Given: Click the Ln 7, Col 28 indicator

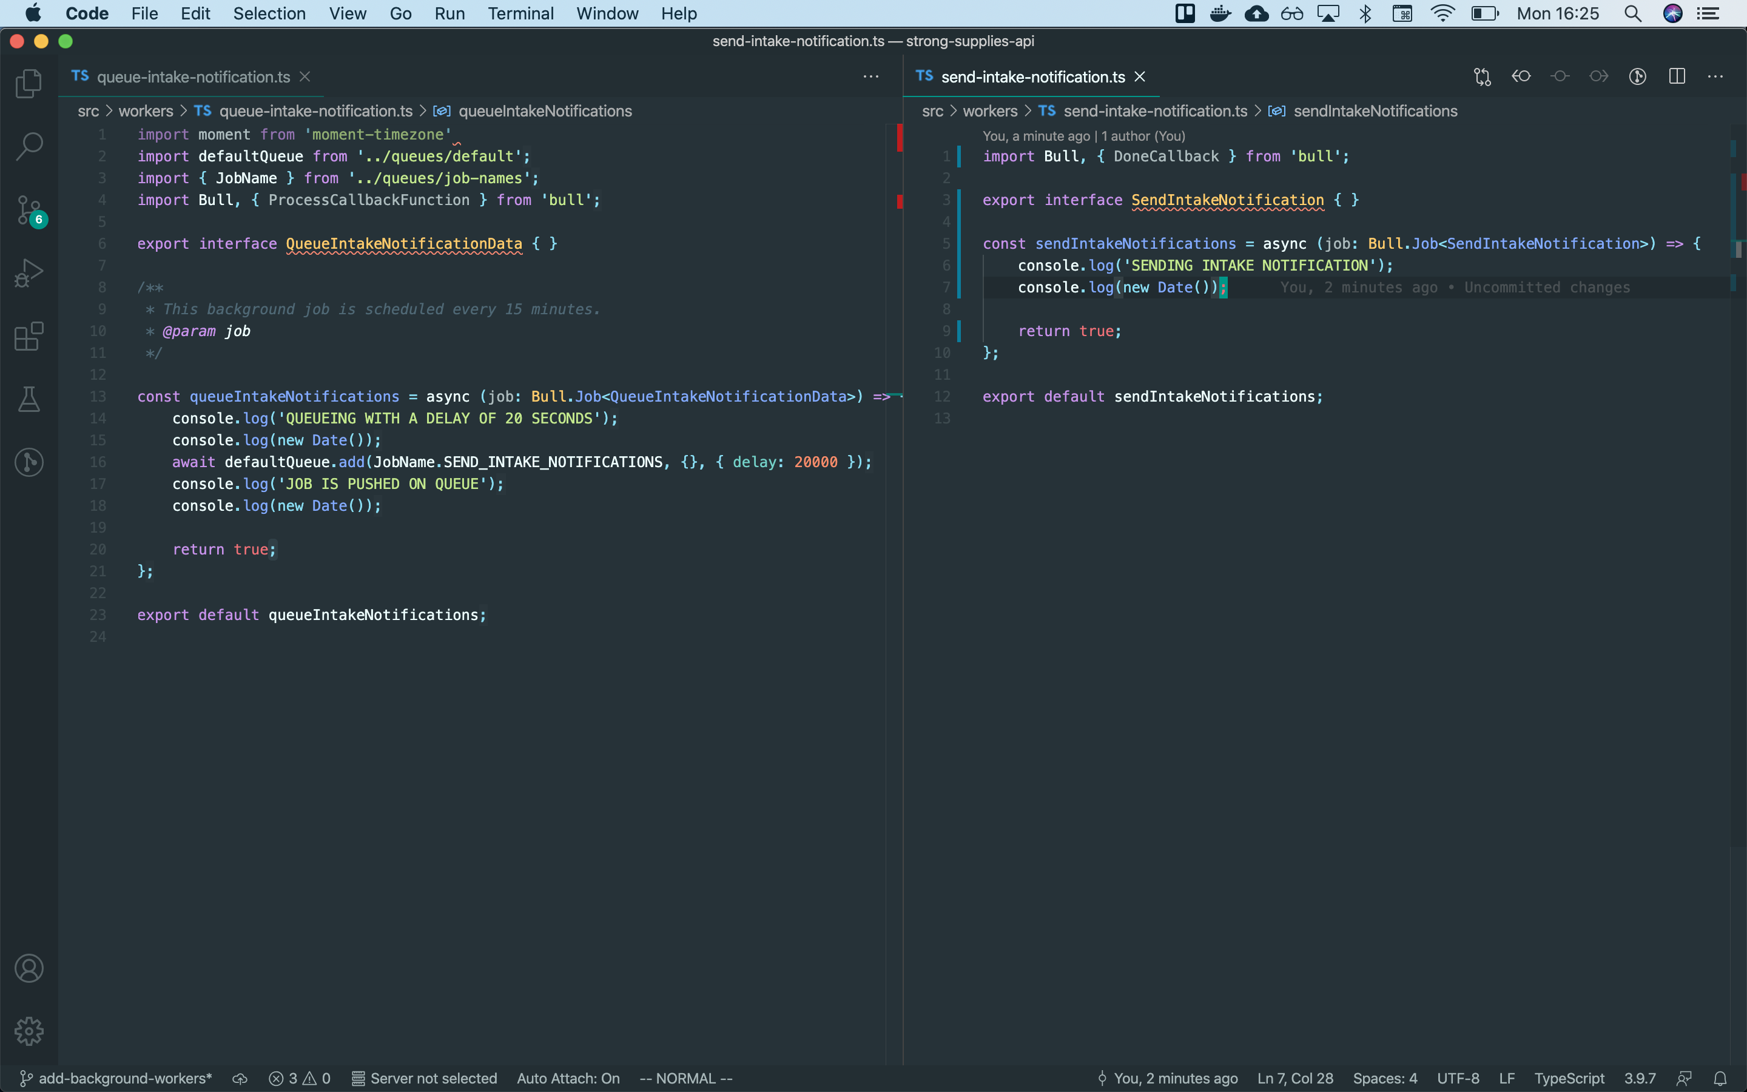Looking at the screenshot, I should point(1294,1078).
